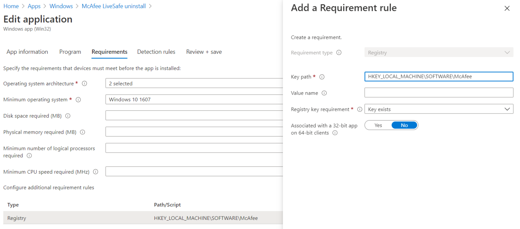Click info icon beside Registry key requirement
520x229 pixels.
[360, 109]
